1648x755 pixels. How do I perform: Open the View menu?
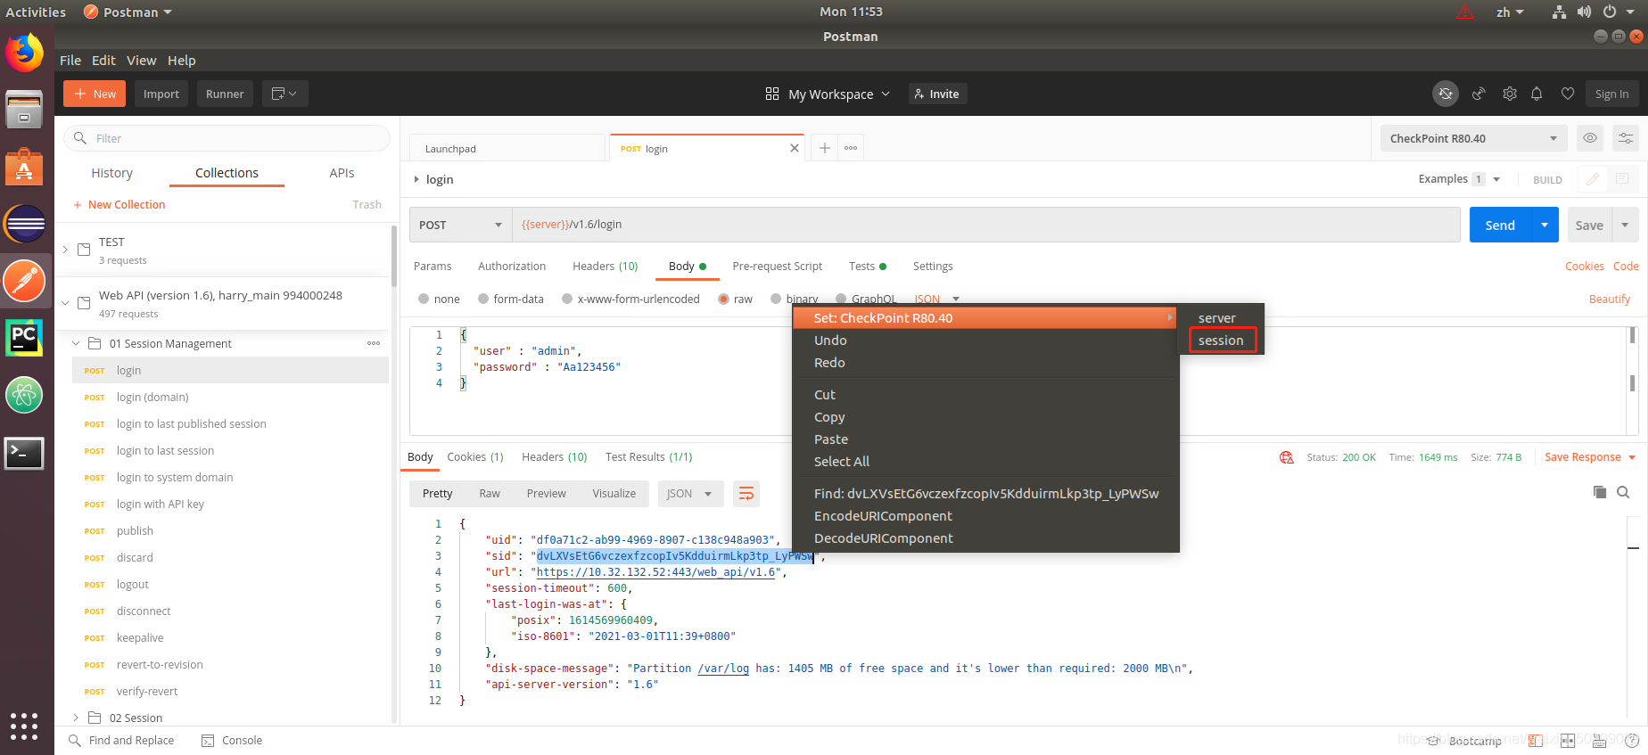pos(141,61)
